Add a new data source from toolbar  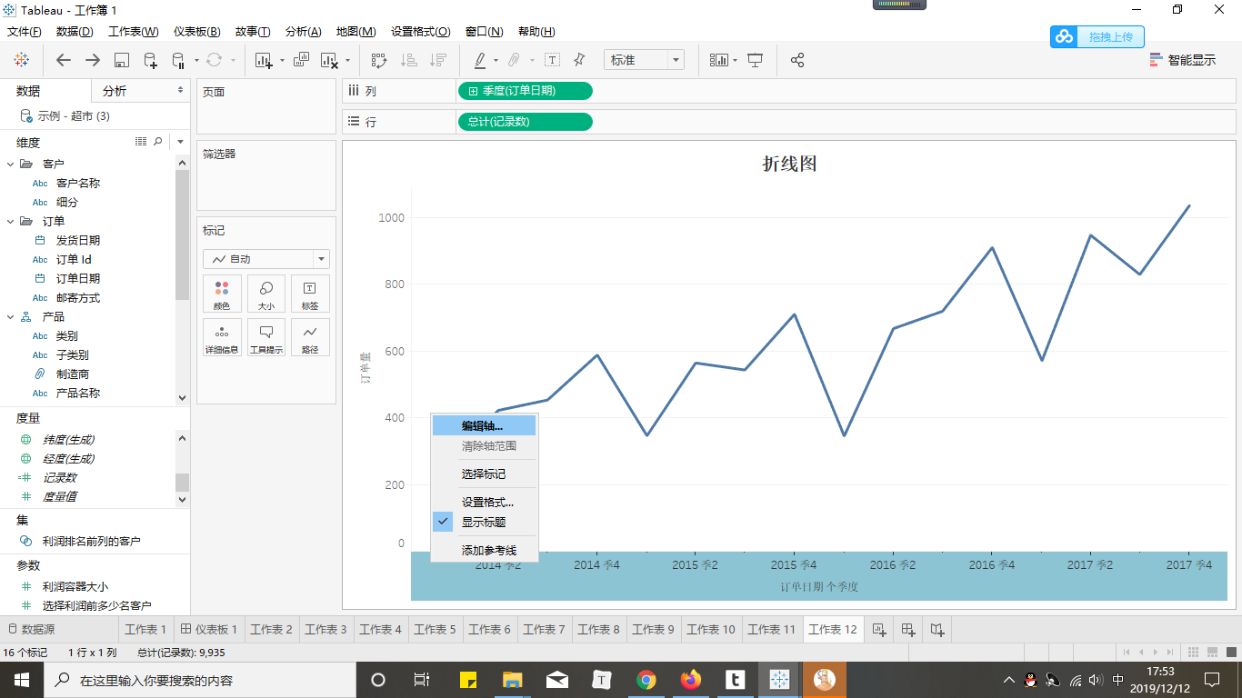point(150,60)
